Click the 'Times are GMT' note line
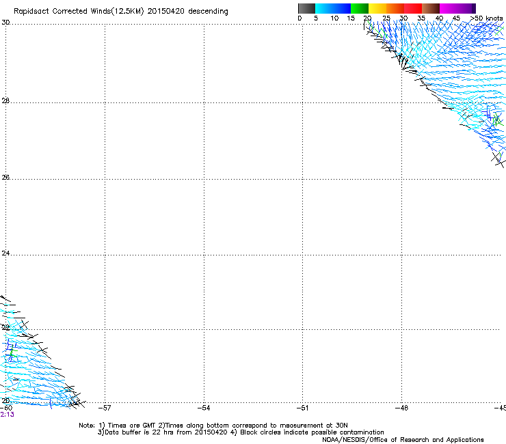The image size is (506, 444). pos(213,426)
